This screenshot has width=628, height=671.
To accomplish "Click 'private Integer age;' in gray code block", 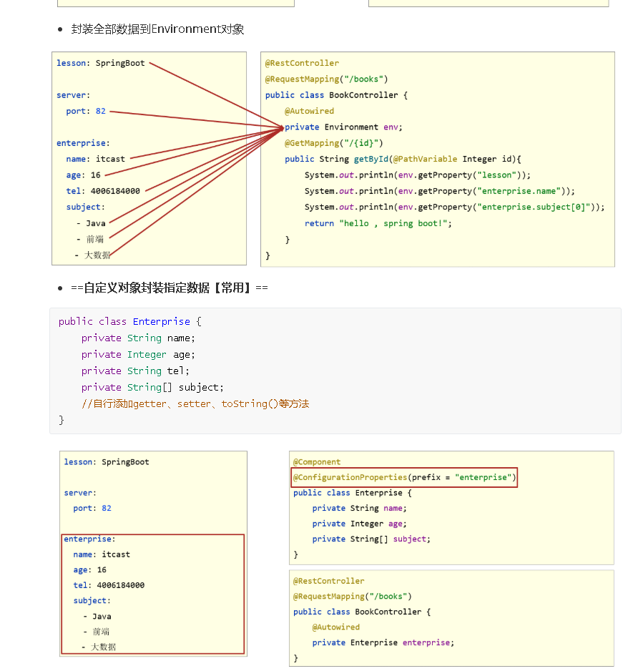I will [138, 354].
